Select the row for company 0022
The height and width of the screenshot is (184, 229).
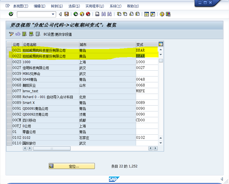click(9, 56)
